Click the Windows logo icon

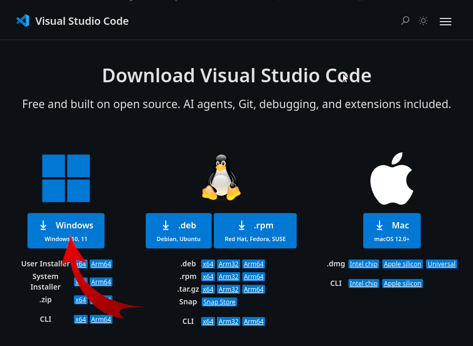(66, 178)
